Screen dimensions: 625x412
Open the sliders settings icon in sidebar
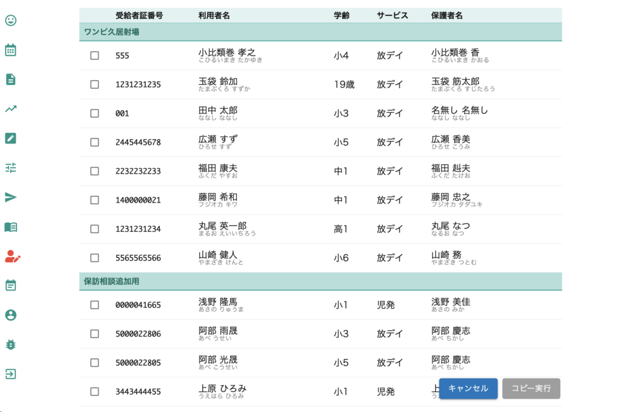click(x=11, y=167)
